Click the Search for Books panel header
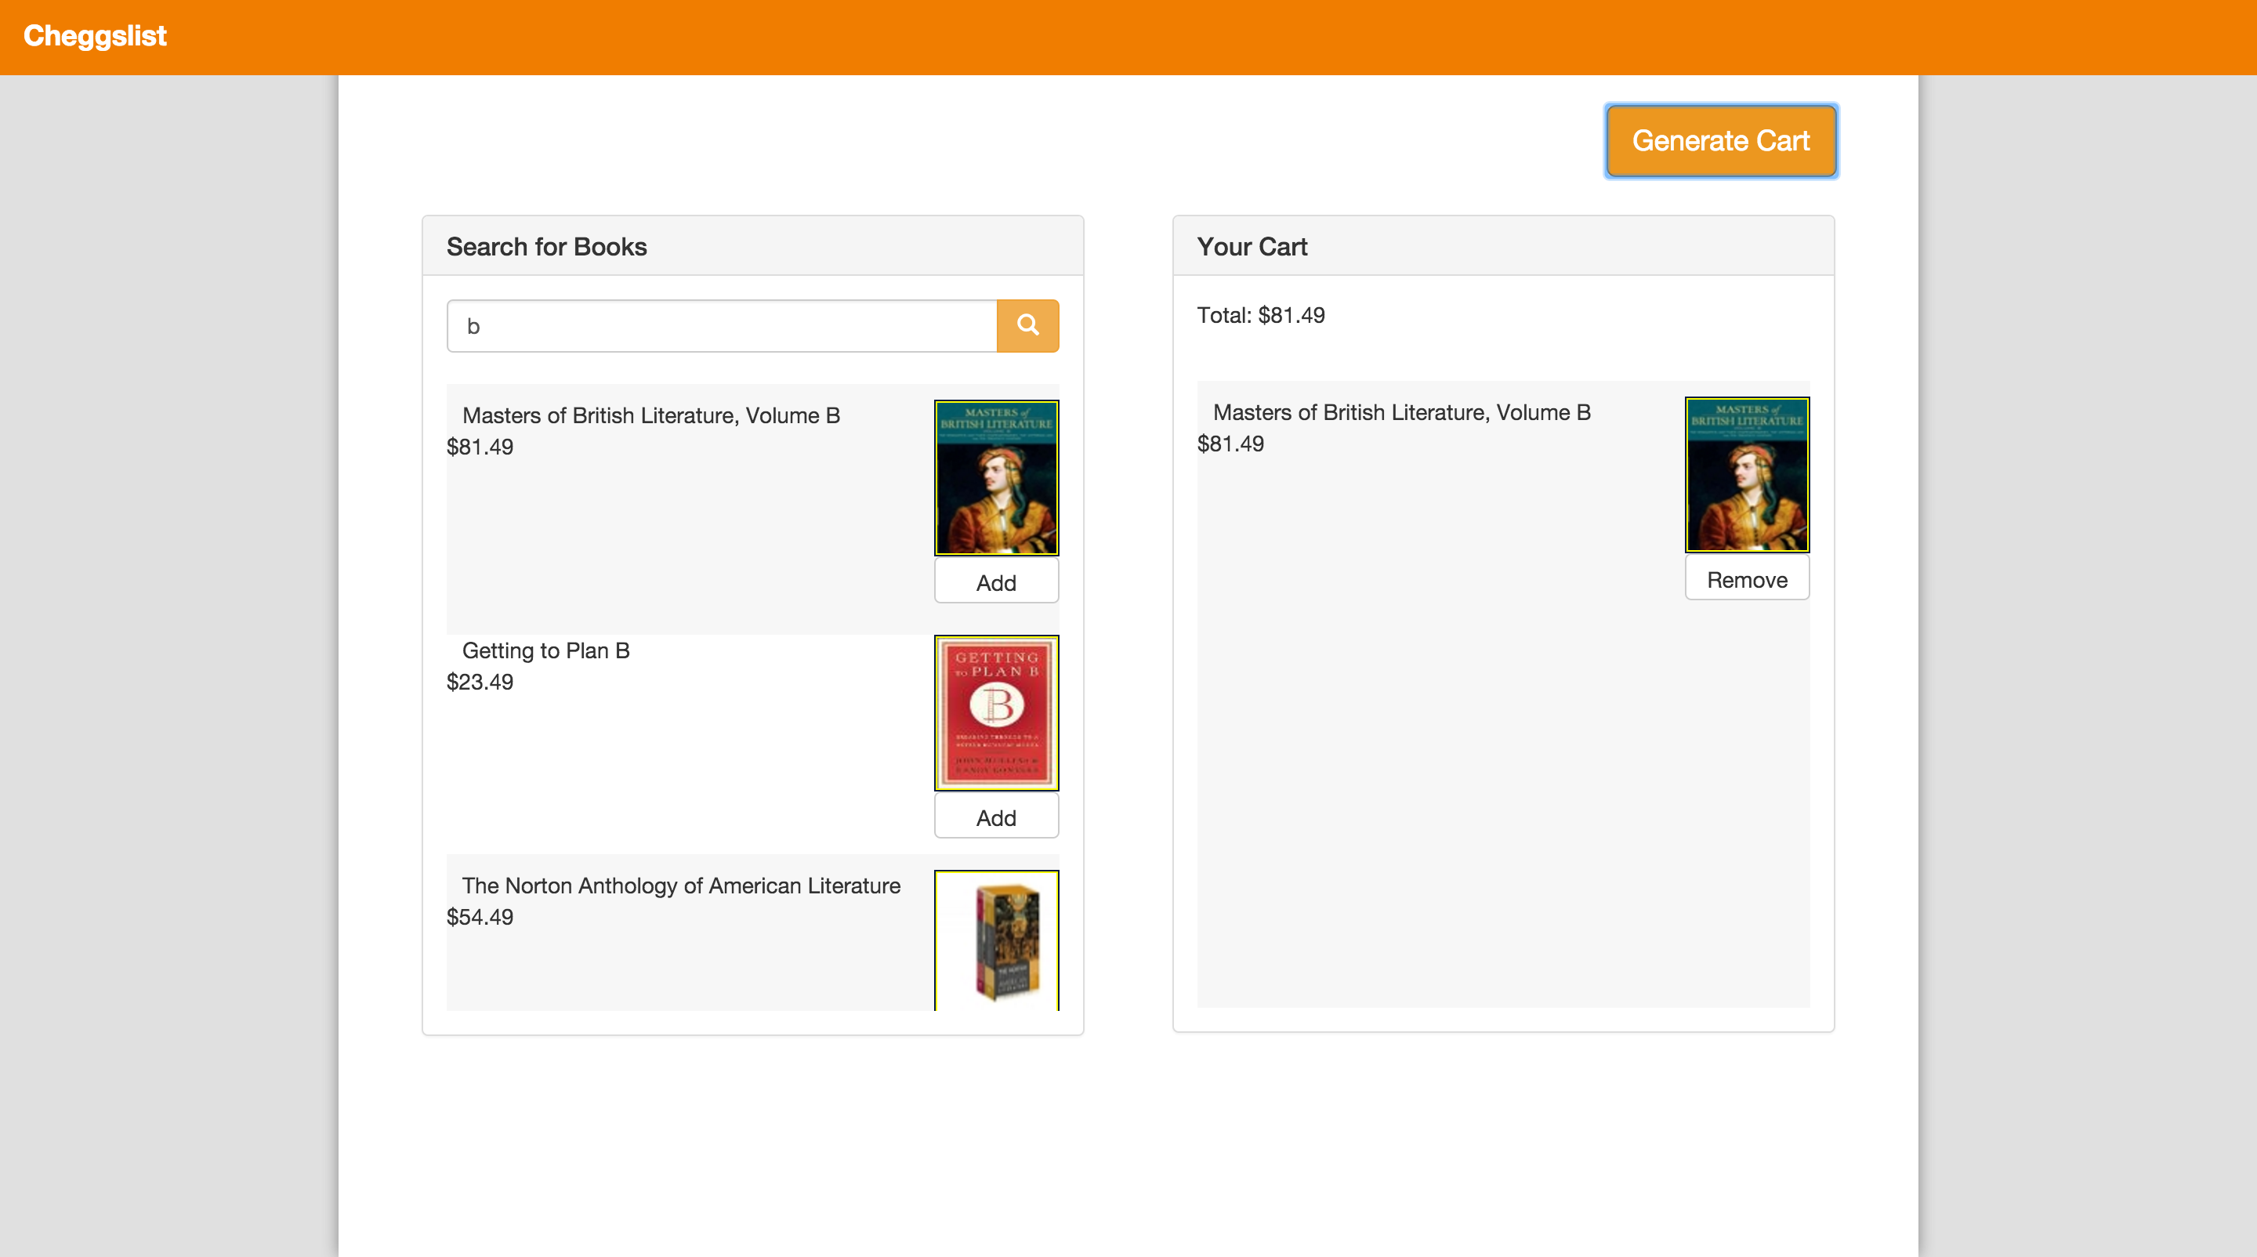The height and width of the screenshot is (1257, 2257). click(547, 247)
